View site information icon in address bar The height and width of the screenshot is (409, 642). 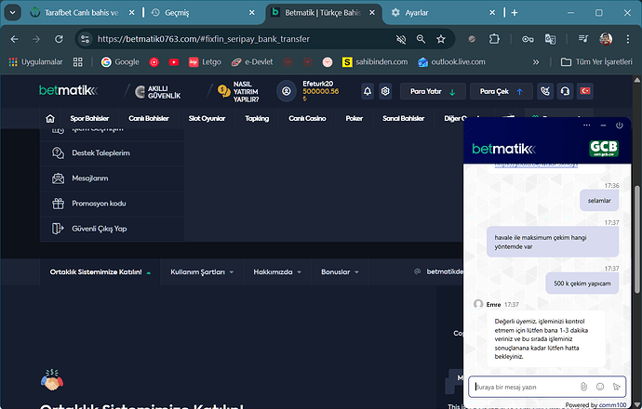click(86, 39)
